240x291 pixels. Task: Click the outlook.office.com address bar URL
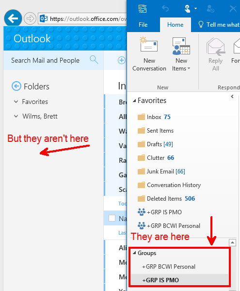coord(88,19)
